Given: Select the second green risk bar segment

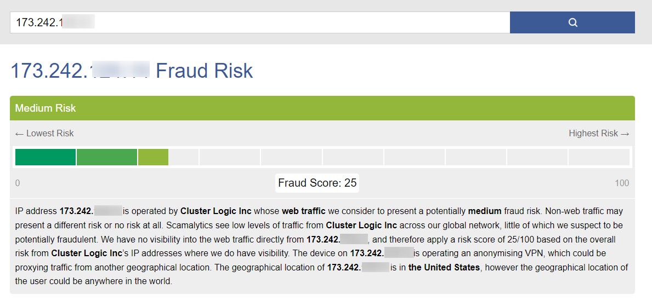Looking at the screenshot, I should (107, 157).
